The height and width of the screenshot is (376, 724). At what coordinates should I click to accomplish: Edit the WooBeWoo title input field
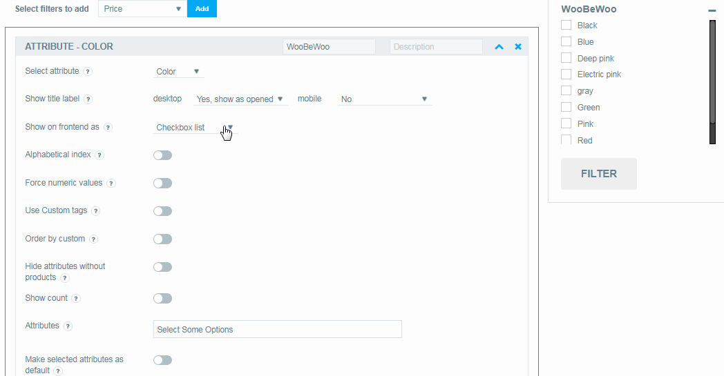pos(329,47)
